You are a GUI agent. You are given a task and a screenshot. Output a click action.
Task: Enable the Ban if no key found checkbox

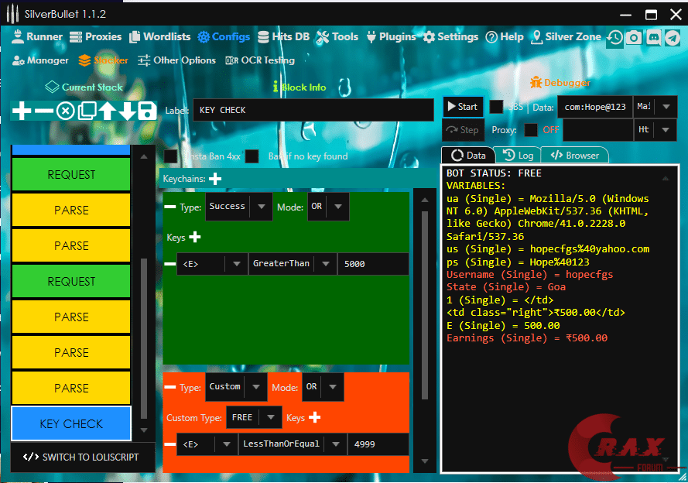(x=252, y=156)
